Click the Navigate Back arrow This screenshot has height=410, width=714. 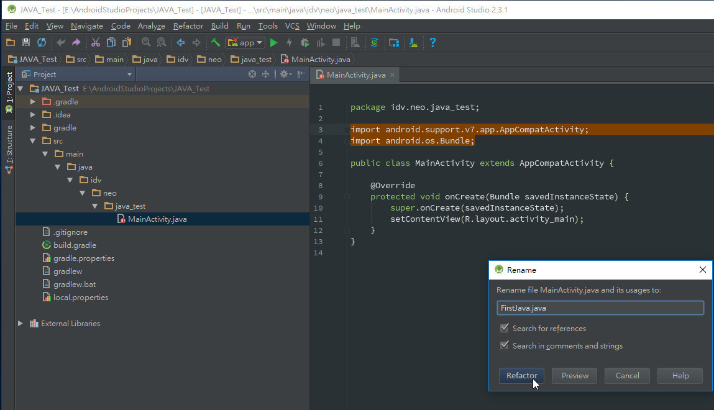(181, 43)
